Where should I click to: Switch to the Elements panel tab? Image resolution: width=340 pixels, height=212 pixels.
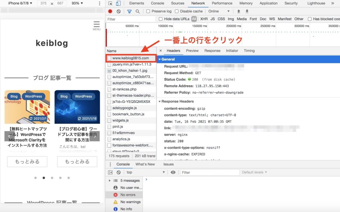click(136, 3)
